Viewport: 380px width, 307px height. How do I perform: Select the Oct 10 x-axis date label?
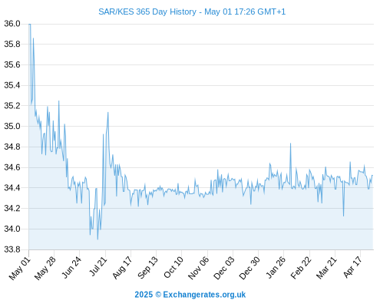[x=173, y=268]
